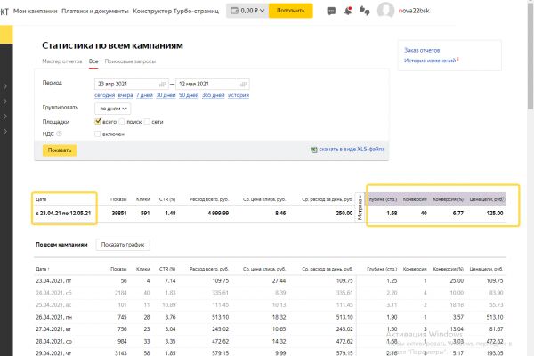Open the calendar icon in end date field
The image size is (534, 356).
coord(243,84)
